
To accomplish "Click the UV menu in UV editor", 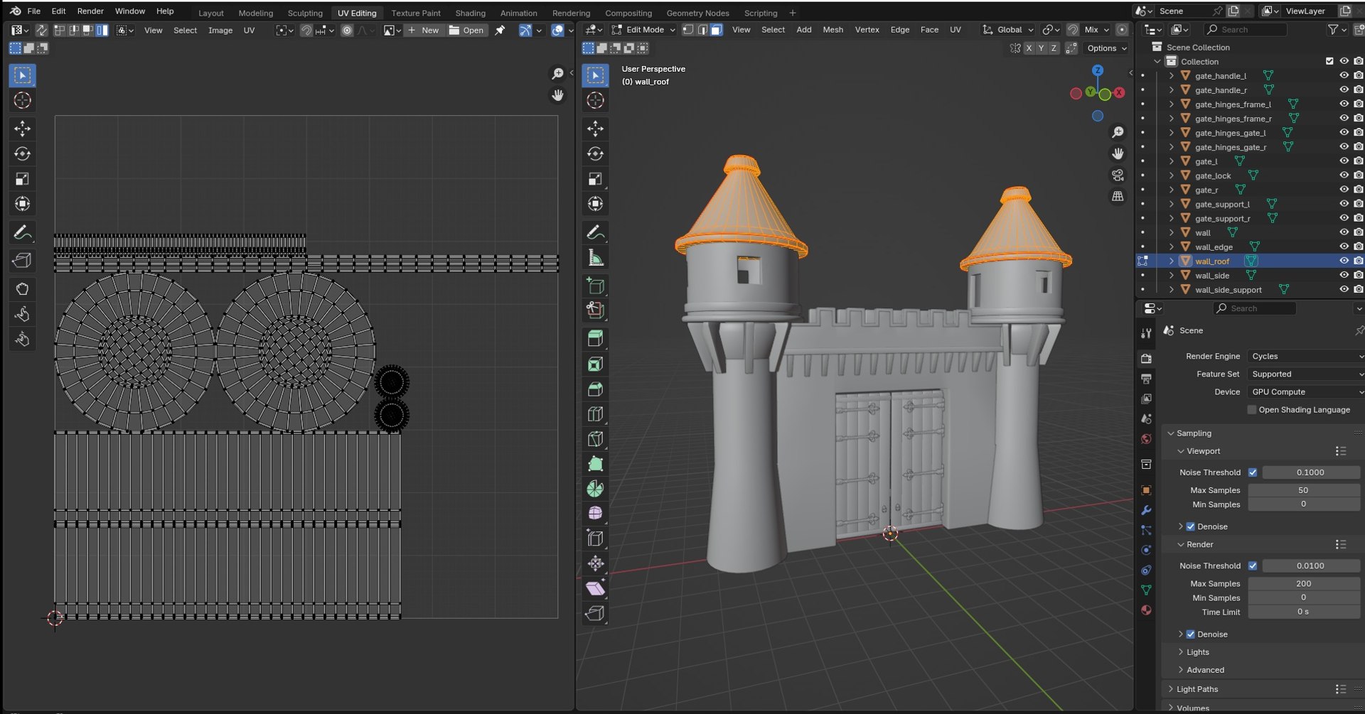I will 249,31.
